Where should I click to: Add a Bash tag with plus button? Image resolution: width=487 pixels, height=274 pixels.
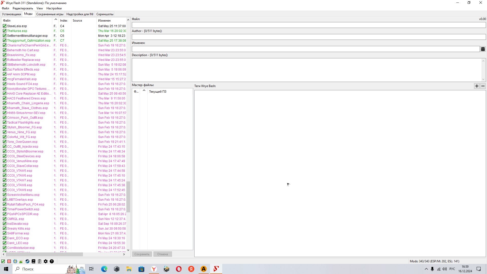click(477, 86)
